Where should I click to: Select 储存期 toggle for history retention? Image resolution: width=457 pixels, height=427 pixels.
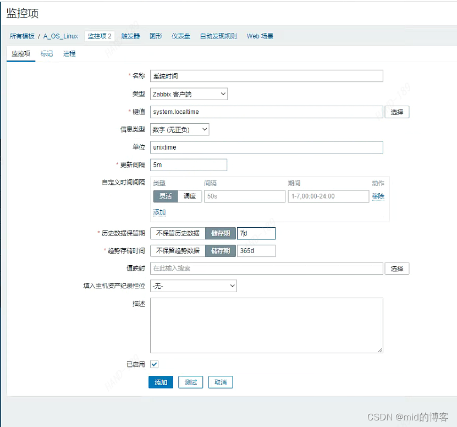click(221, 233)
